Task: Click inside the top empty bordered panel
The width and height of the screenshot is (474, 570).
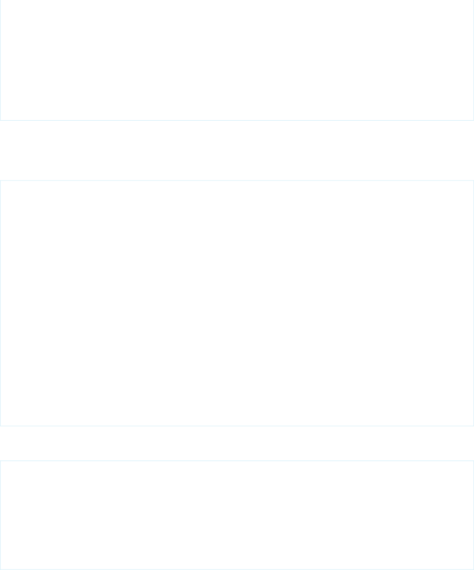Action: [x=237, y=60]
